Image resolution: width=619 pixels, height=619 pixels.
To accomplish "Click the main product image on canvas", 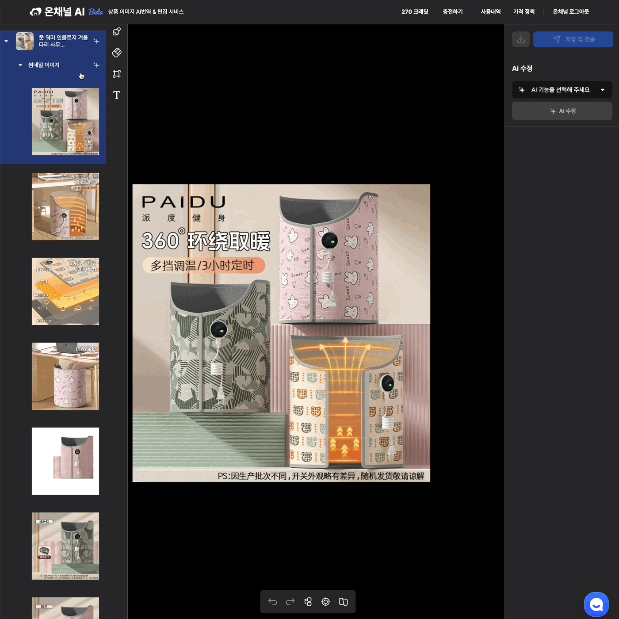I will click(281, 333).
